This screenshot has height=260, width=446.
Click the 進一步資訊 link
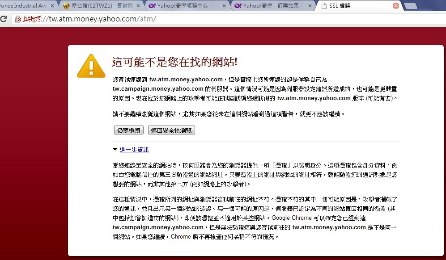click(x=134, y=150)
